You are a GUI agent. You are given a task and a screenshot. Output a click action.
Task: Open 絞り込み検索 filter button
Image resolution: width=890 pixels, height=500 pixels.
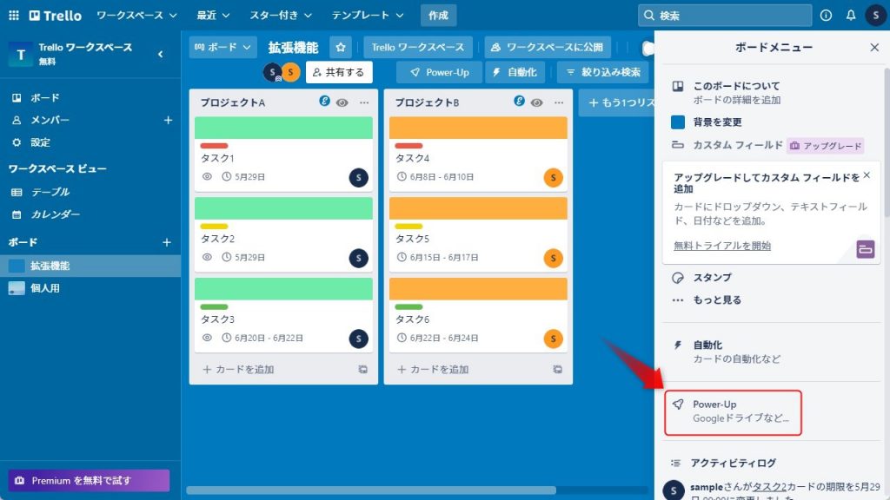pyautogui.click(x=603, y=72)
